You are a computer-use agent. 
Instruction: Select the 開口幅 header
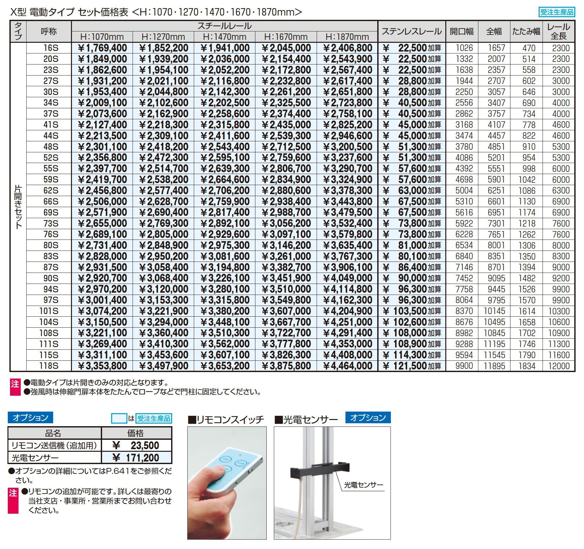tap(461, 31)
